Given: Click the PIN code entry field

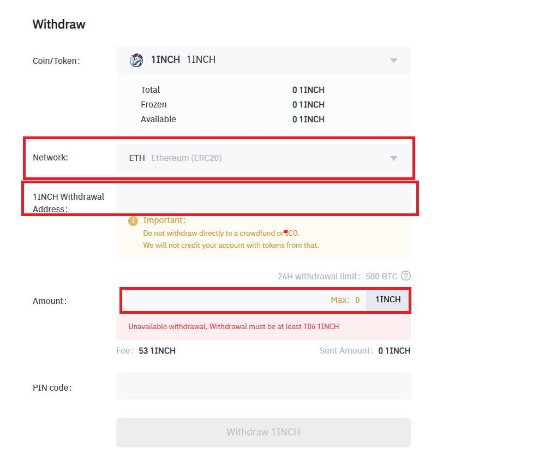Looking at the screenshot, I should 263,386.
